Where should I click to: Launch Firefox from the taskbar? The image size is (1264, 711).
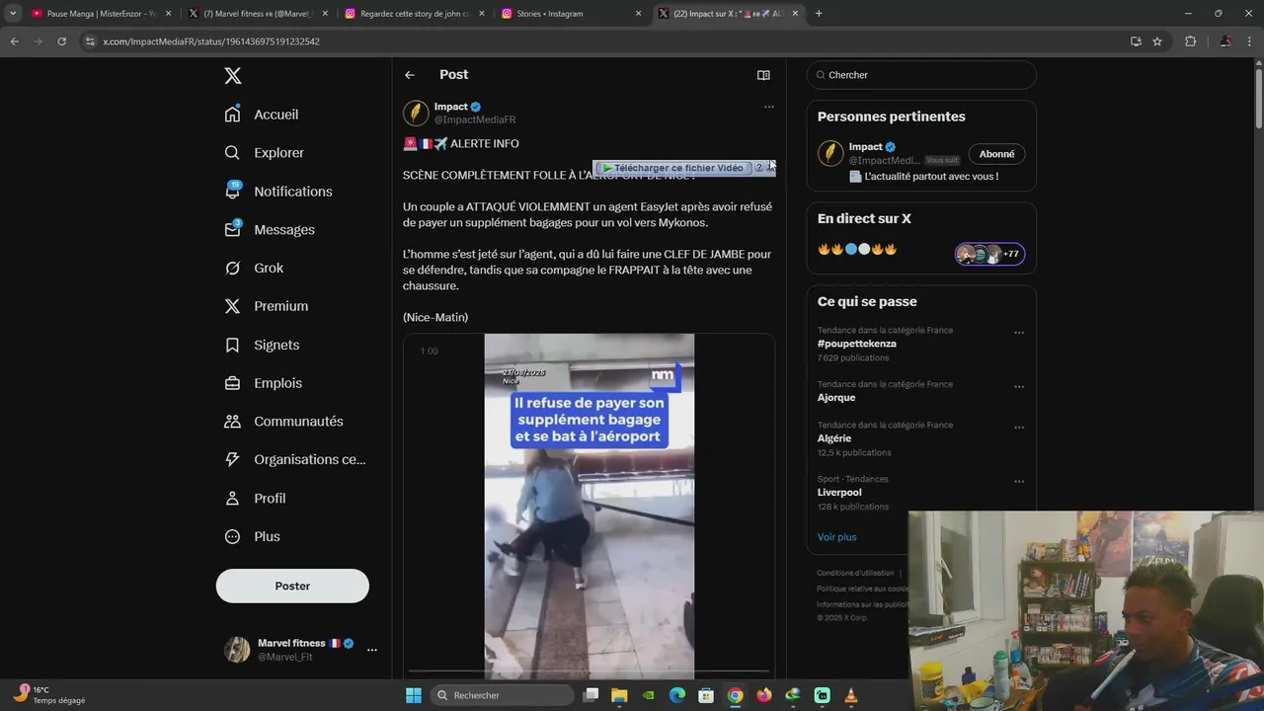[764, 695]
